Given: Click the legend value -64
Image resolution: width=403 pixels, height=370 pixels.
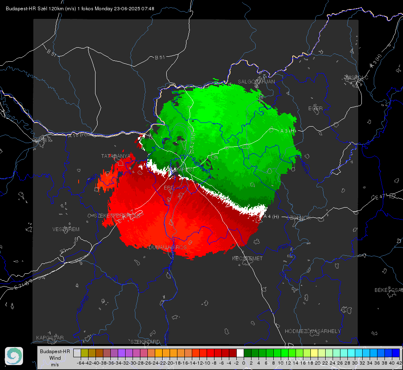Looking at the screenshot, I should [81, 363].
